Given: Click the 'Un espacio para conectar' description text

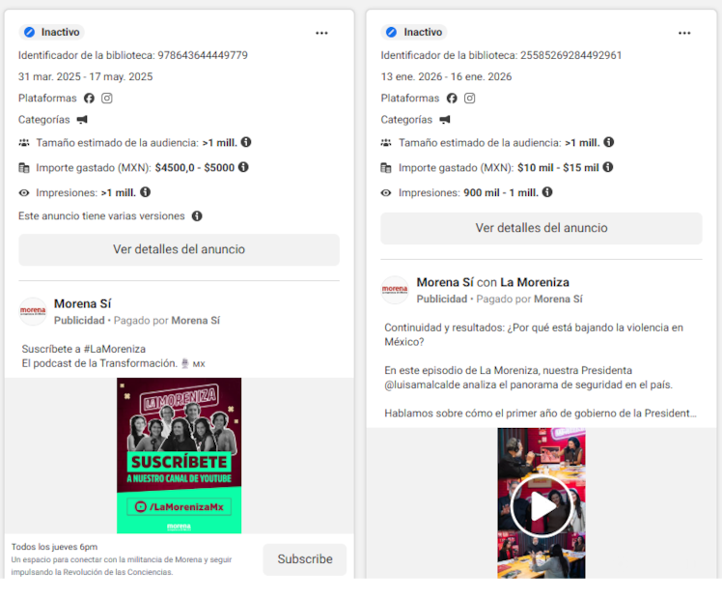Looking at the screenshot, I should [122, 566].
